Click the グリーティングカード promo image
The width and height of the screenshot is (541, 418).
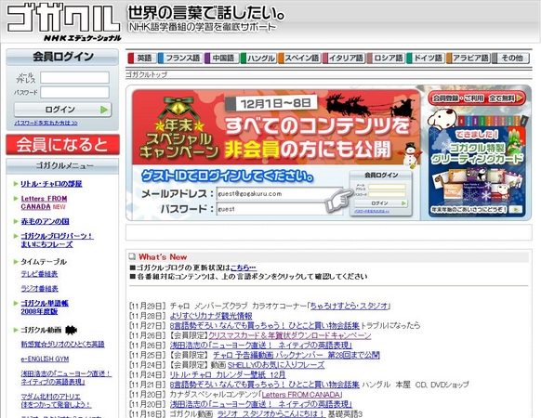click(x=477, y=172)
